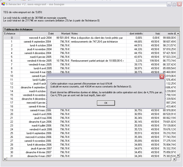Select date mercredi 4 août 2004
The image size is (183, 167).
(40, 38)
